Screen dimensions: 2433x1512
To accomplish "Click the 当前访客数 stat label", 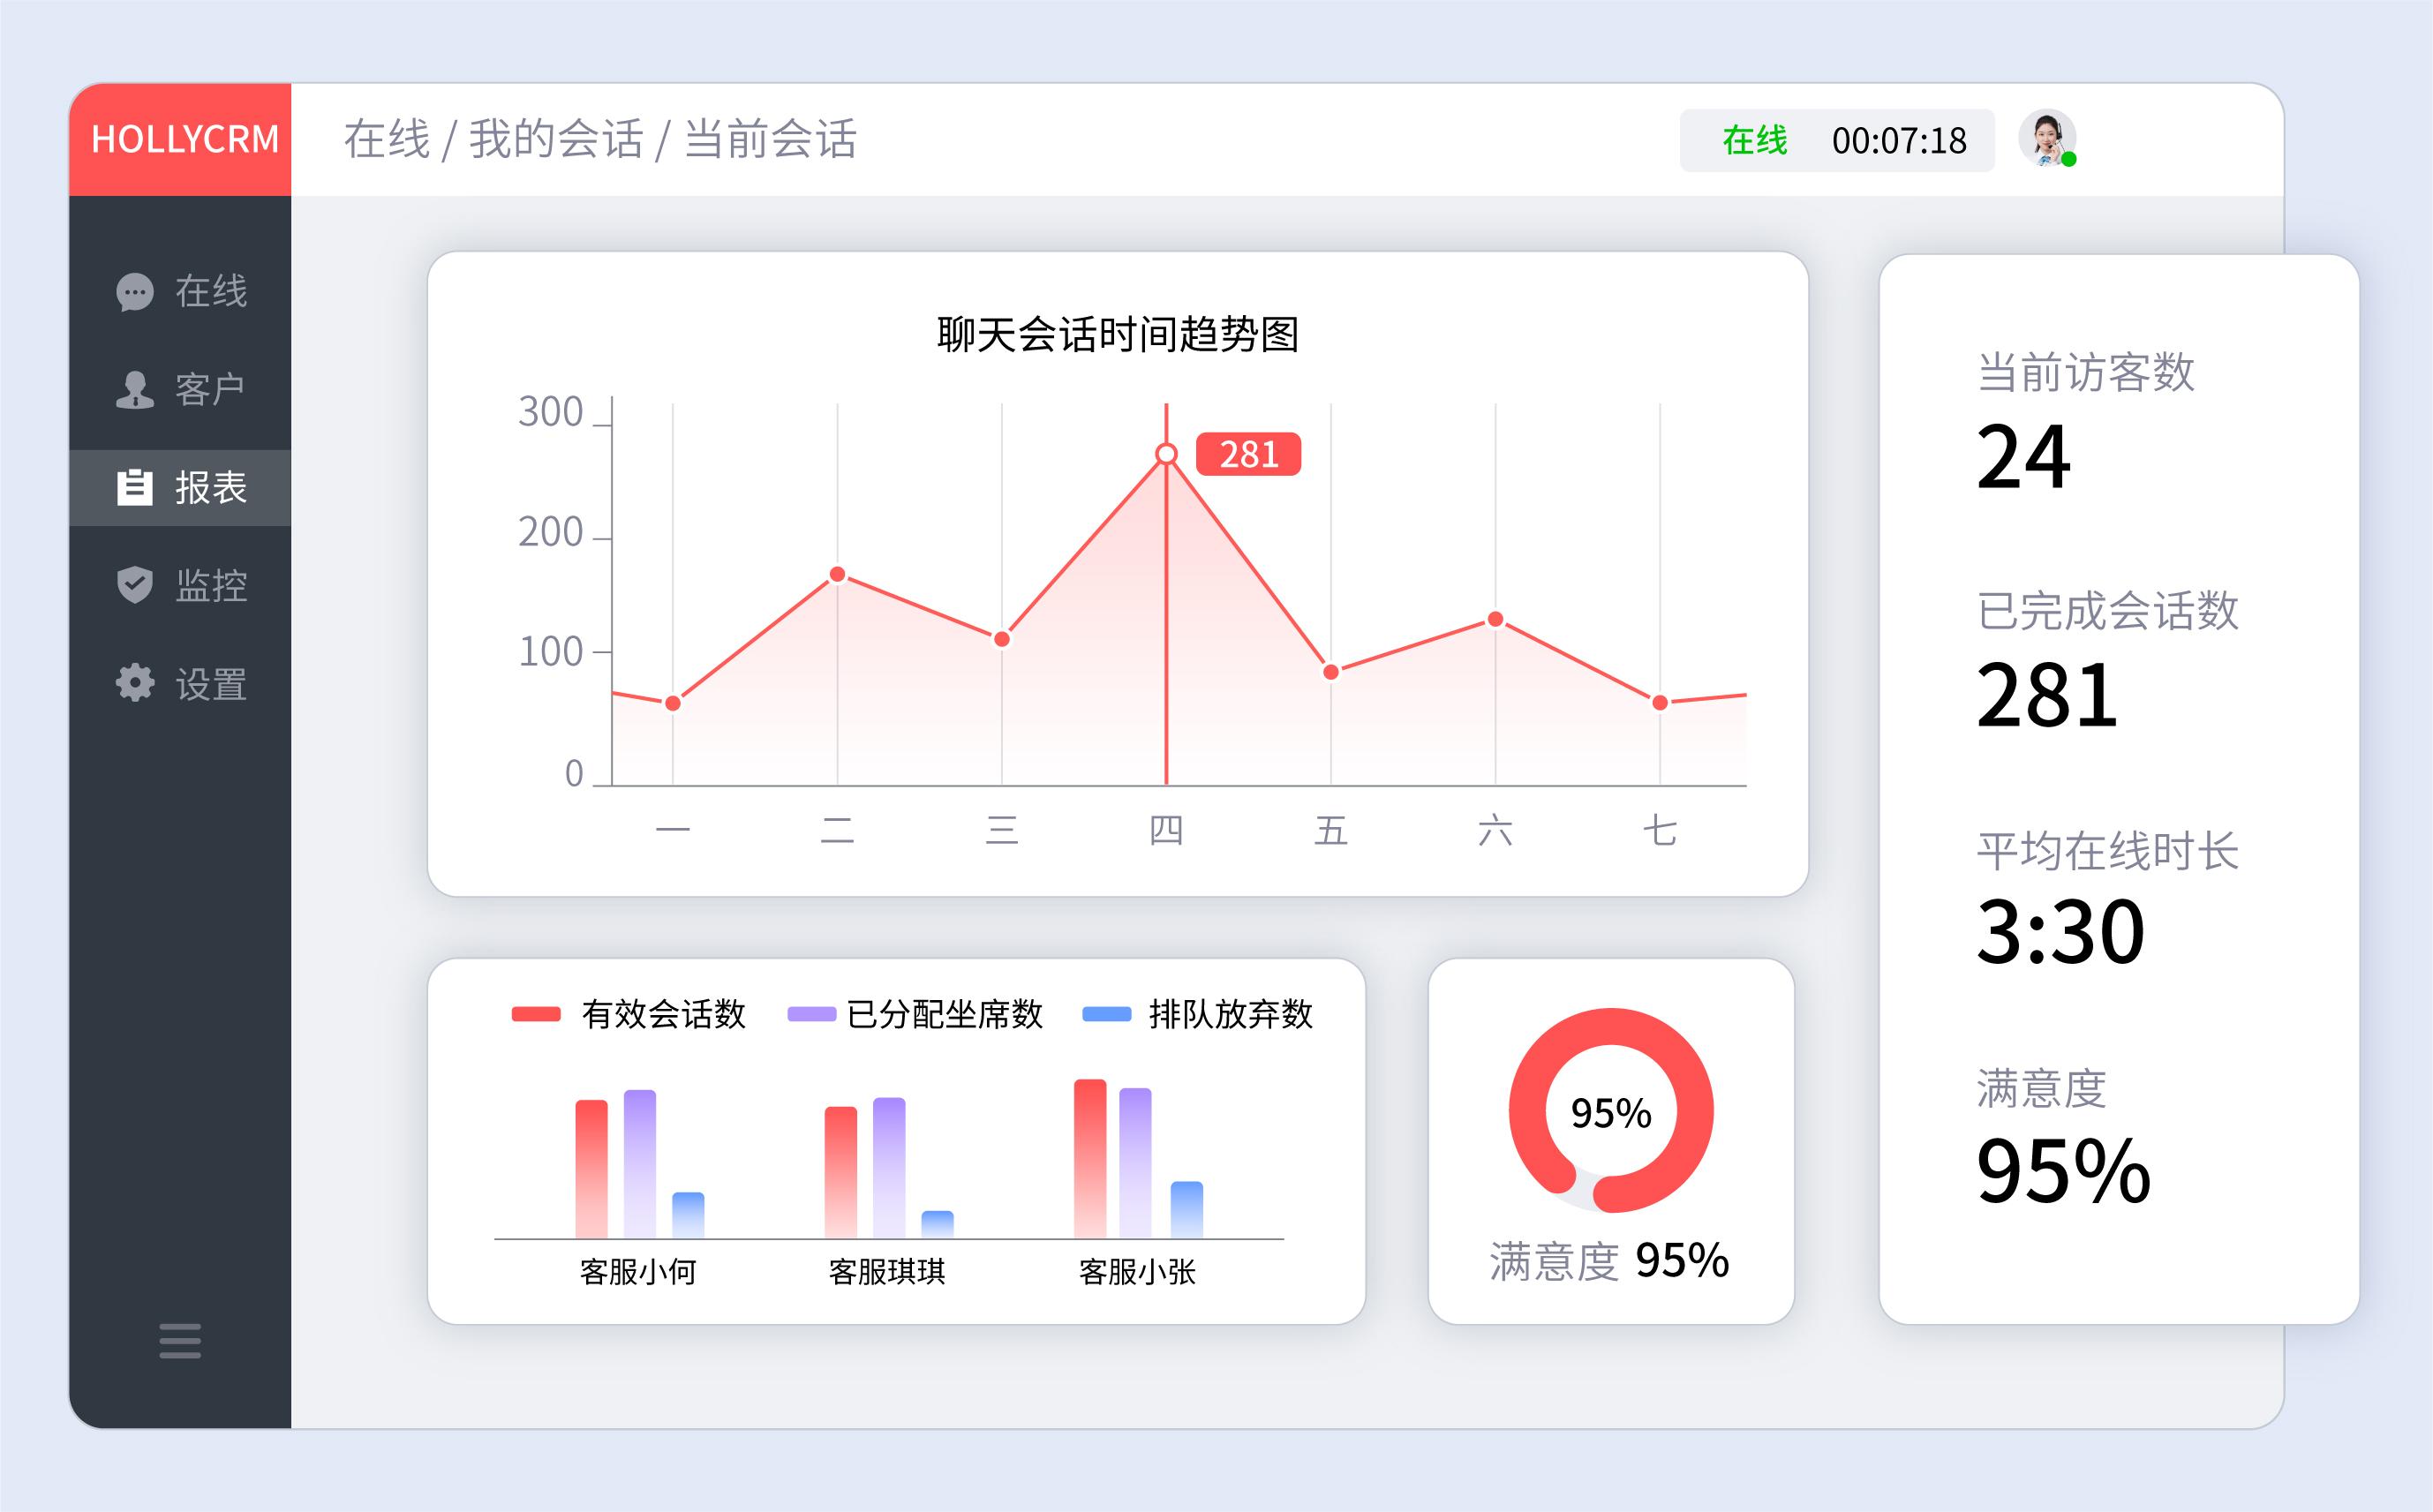I will pos(2086,372).
